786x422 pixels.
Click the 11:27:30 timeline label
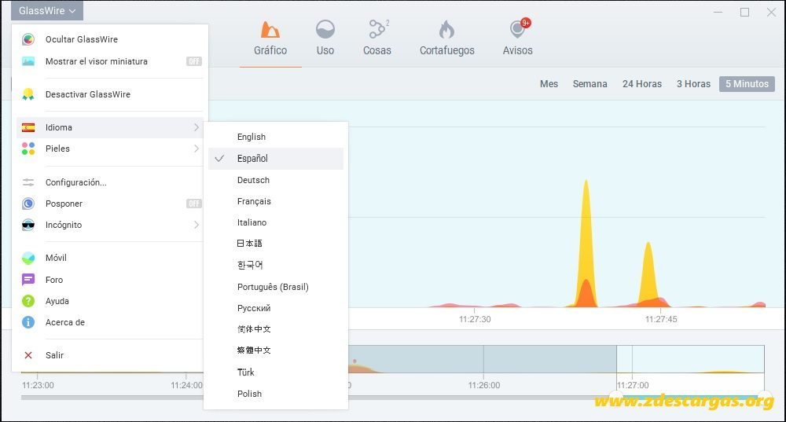click(475, 319)
